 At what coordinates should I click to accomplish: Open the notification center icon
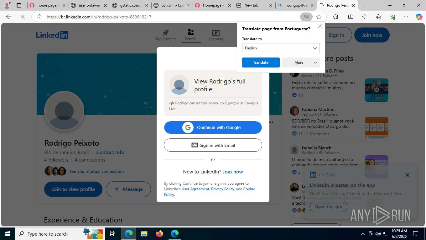416,233
